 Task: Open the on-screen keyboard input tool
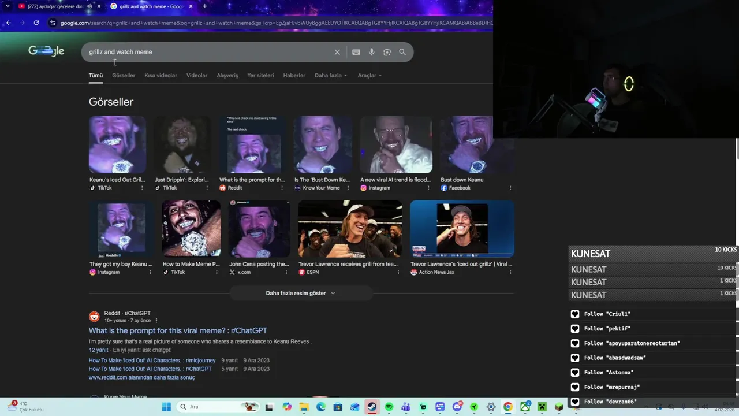(x=356, y=52)
